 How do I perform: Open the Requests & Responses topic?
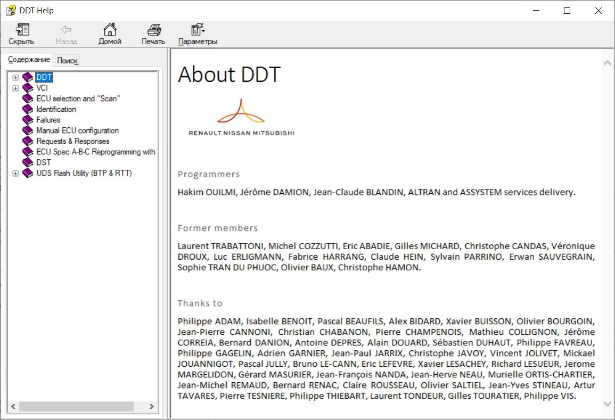coord(73,141)
